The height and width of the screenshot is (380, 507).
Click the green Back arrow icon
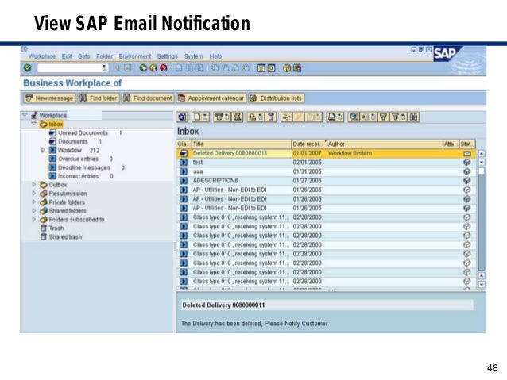click(143, 67)
